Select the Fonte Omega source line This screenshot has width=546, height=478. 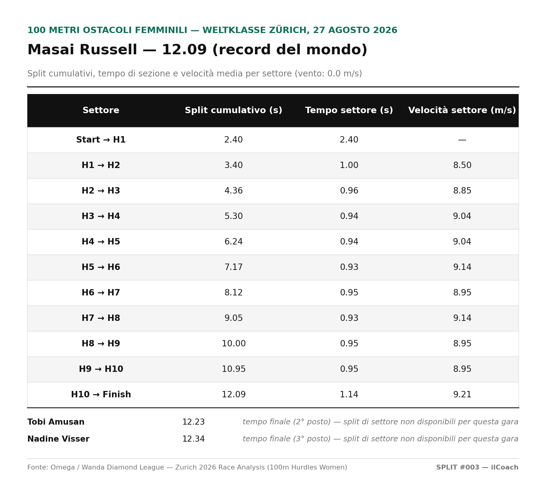[x=187, y=467]
